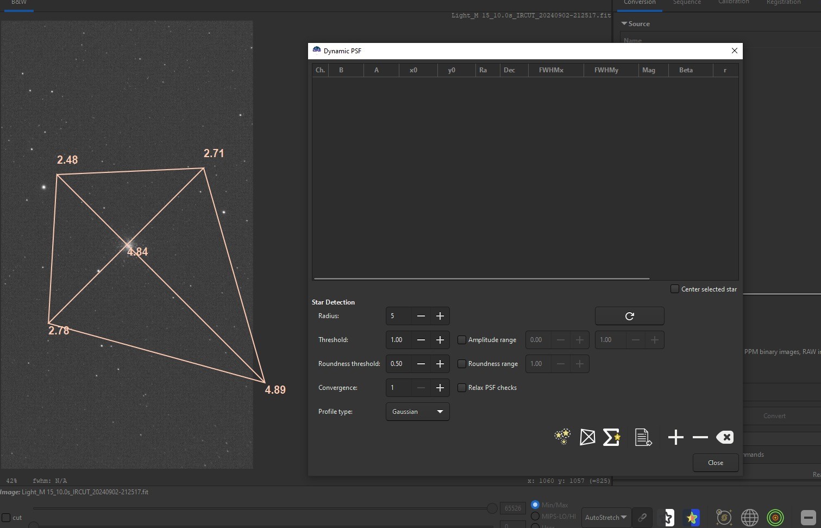Screen dimensions: 821x528
Task: Select MIPS-LO/HI display mode
Action: (535, 516)
